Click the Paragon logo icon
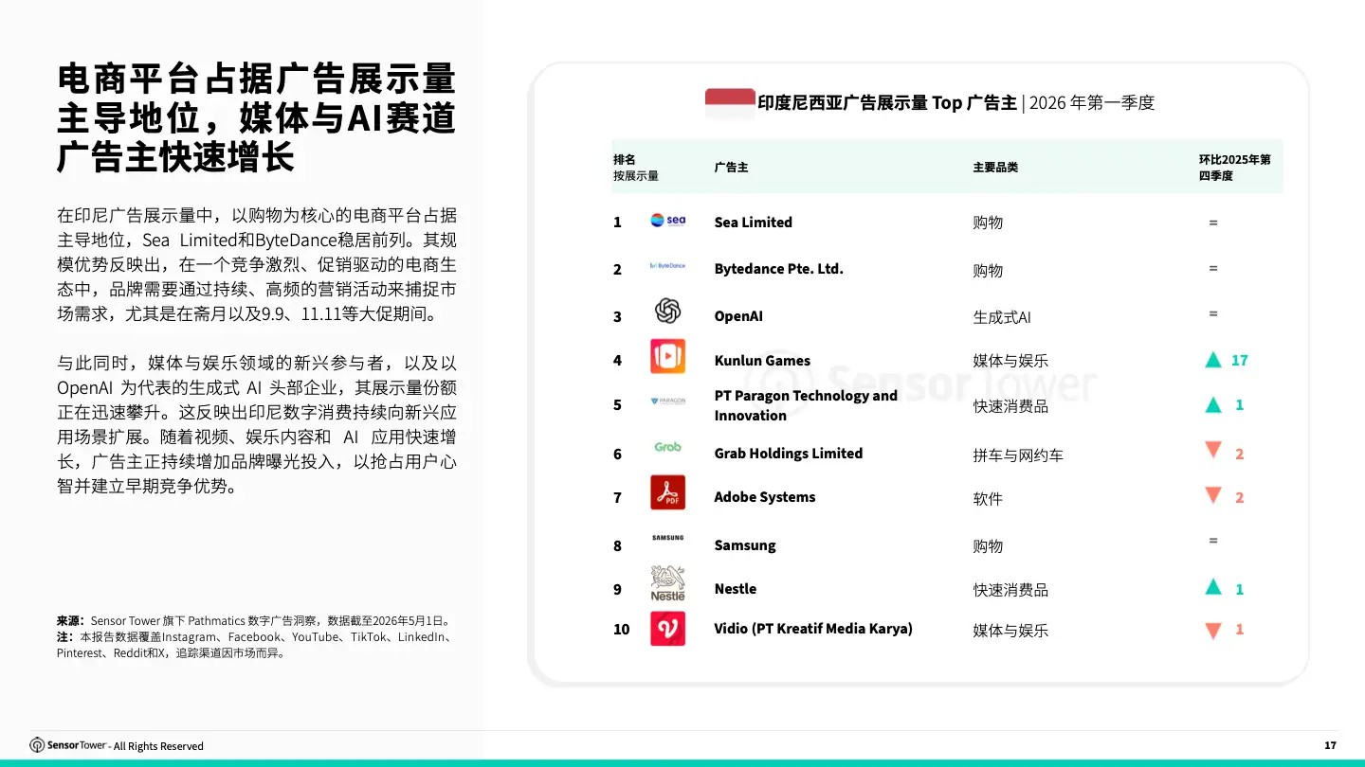 click(x=667, y=401)
